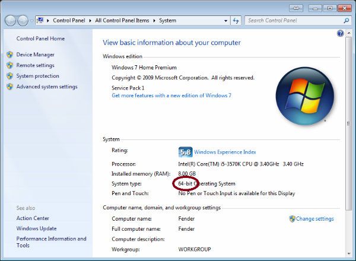
Task: Click the processor value Intel Core i5-3570K
Action: coord(241,164)
